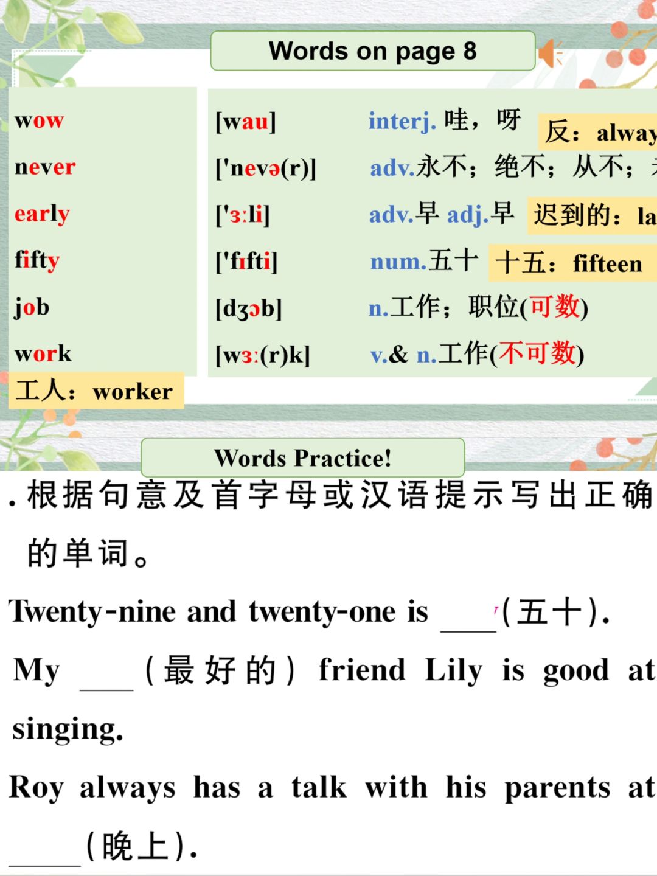Click sentence 'Twenty-nine and twenty-one is'

[x=218, y=612]
